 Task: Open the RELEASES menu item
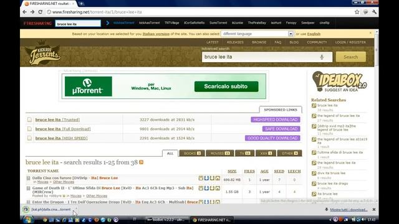(x=235, y=42)
